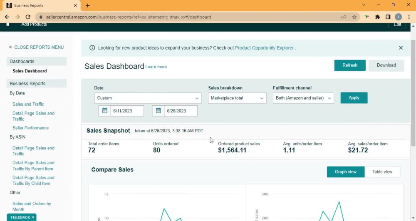The width and height of the screenshot is (416, 221).
Task: Click the green extension icon in toolbar
Action: (x=366, y=17)
